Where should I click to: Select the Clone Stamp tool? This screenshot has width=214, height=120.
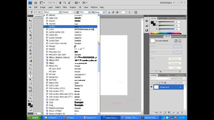pyautogui.click(x=30, y=50)
